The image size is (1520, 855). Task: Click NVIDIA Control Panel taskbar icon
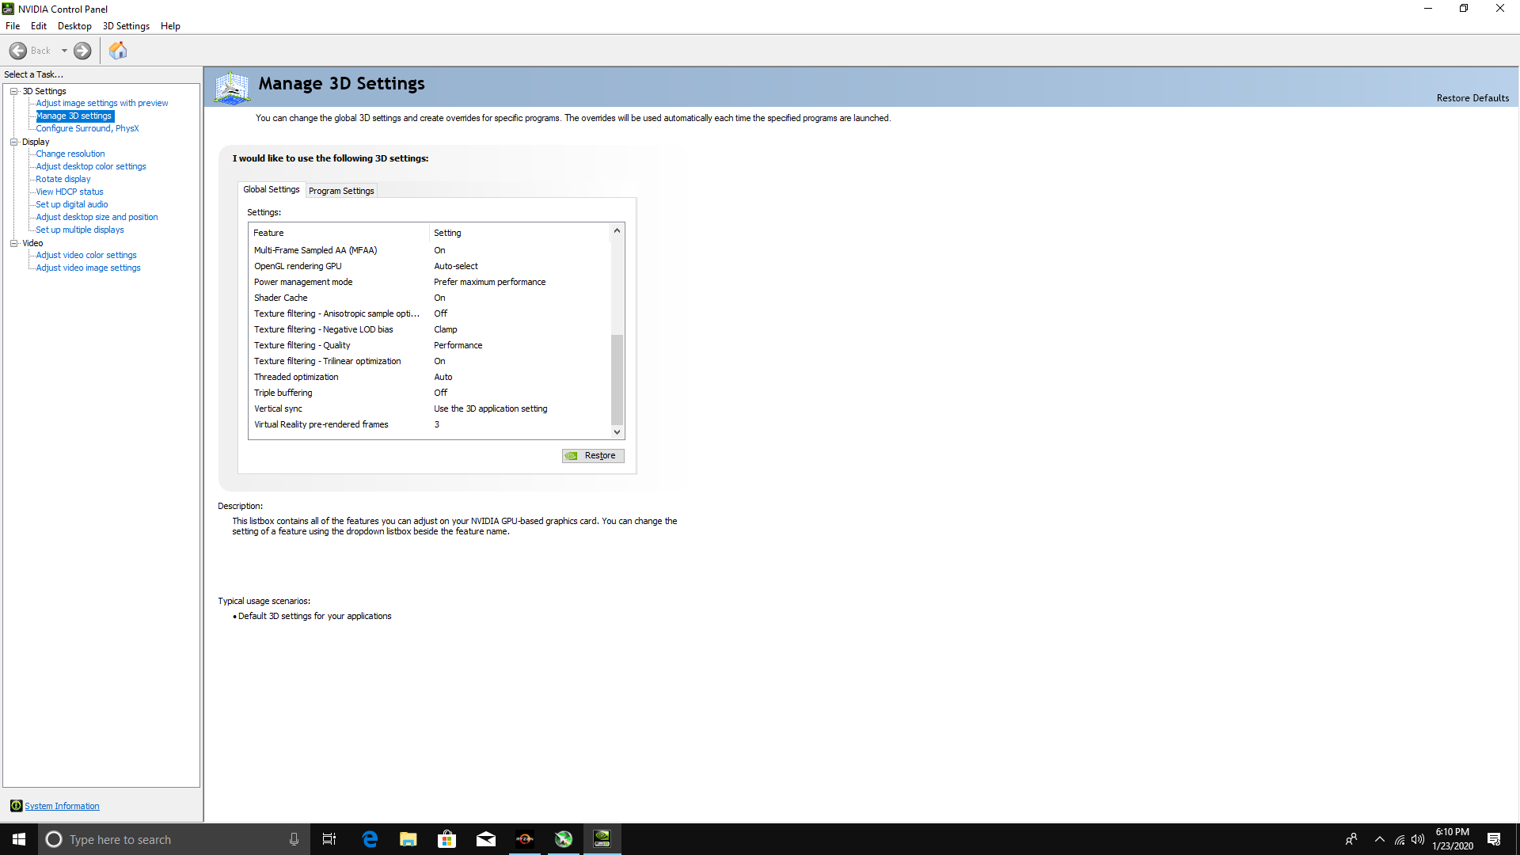coord(602,839)
